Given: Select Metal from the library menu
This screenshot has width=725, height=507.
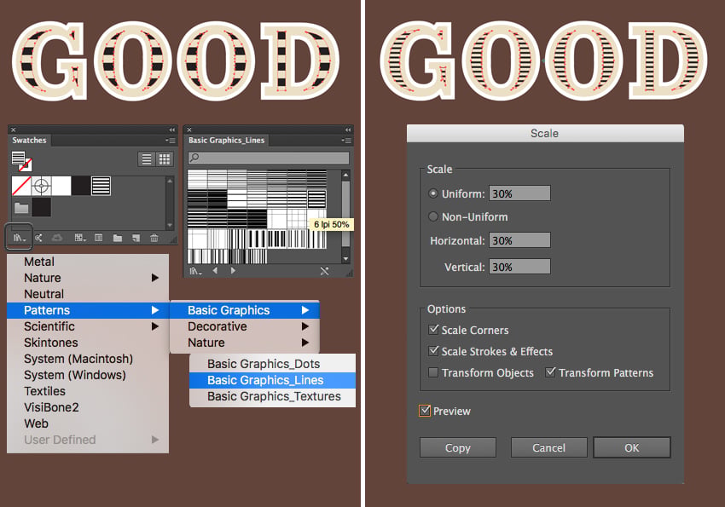Looking at the screenshot, I should pos(88,262).
